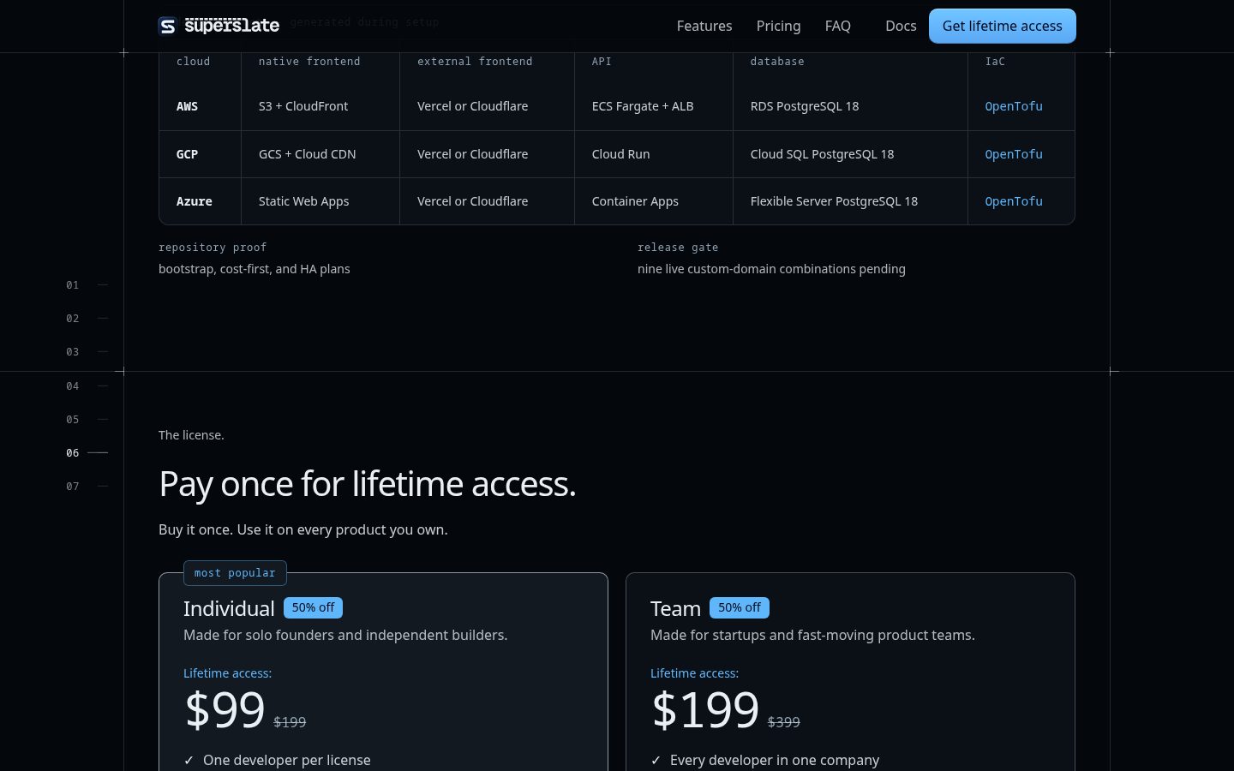Click the bootstrap, cost-first, and HA plans text
Screen dimensions: 1234x771
tap(255, 269)
